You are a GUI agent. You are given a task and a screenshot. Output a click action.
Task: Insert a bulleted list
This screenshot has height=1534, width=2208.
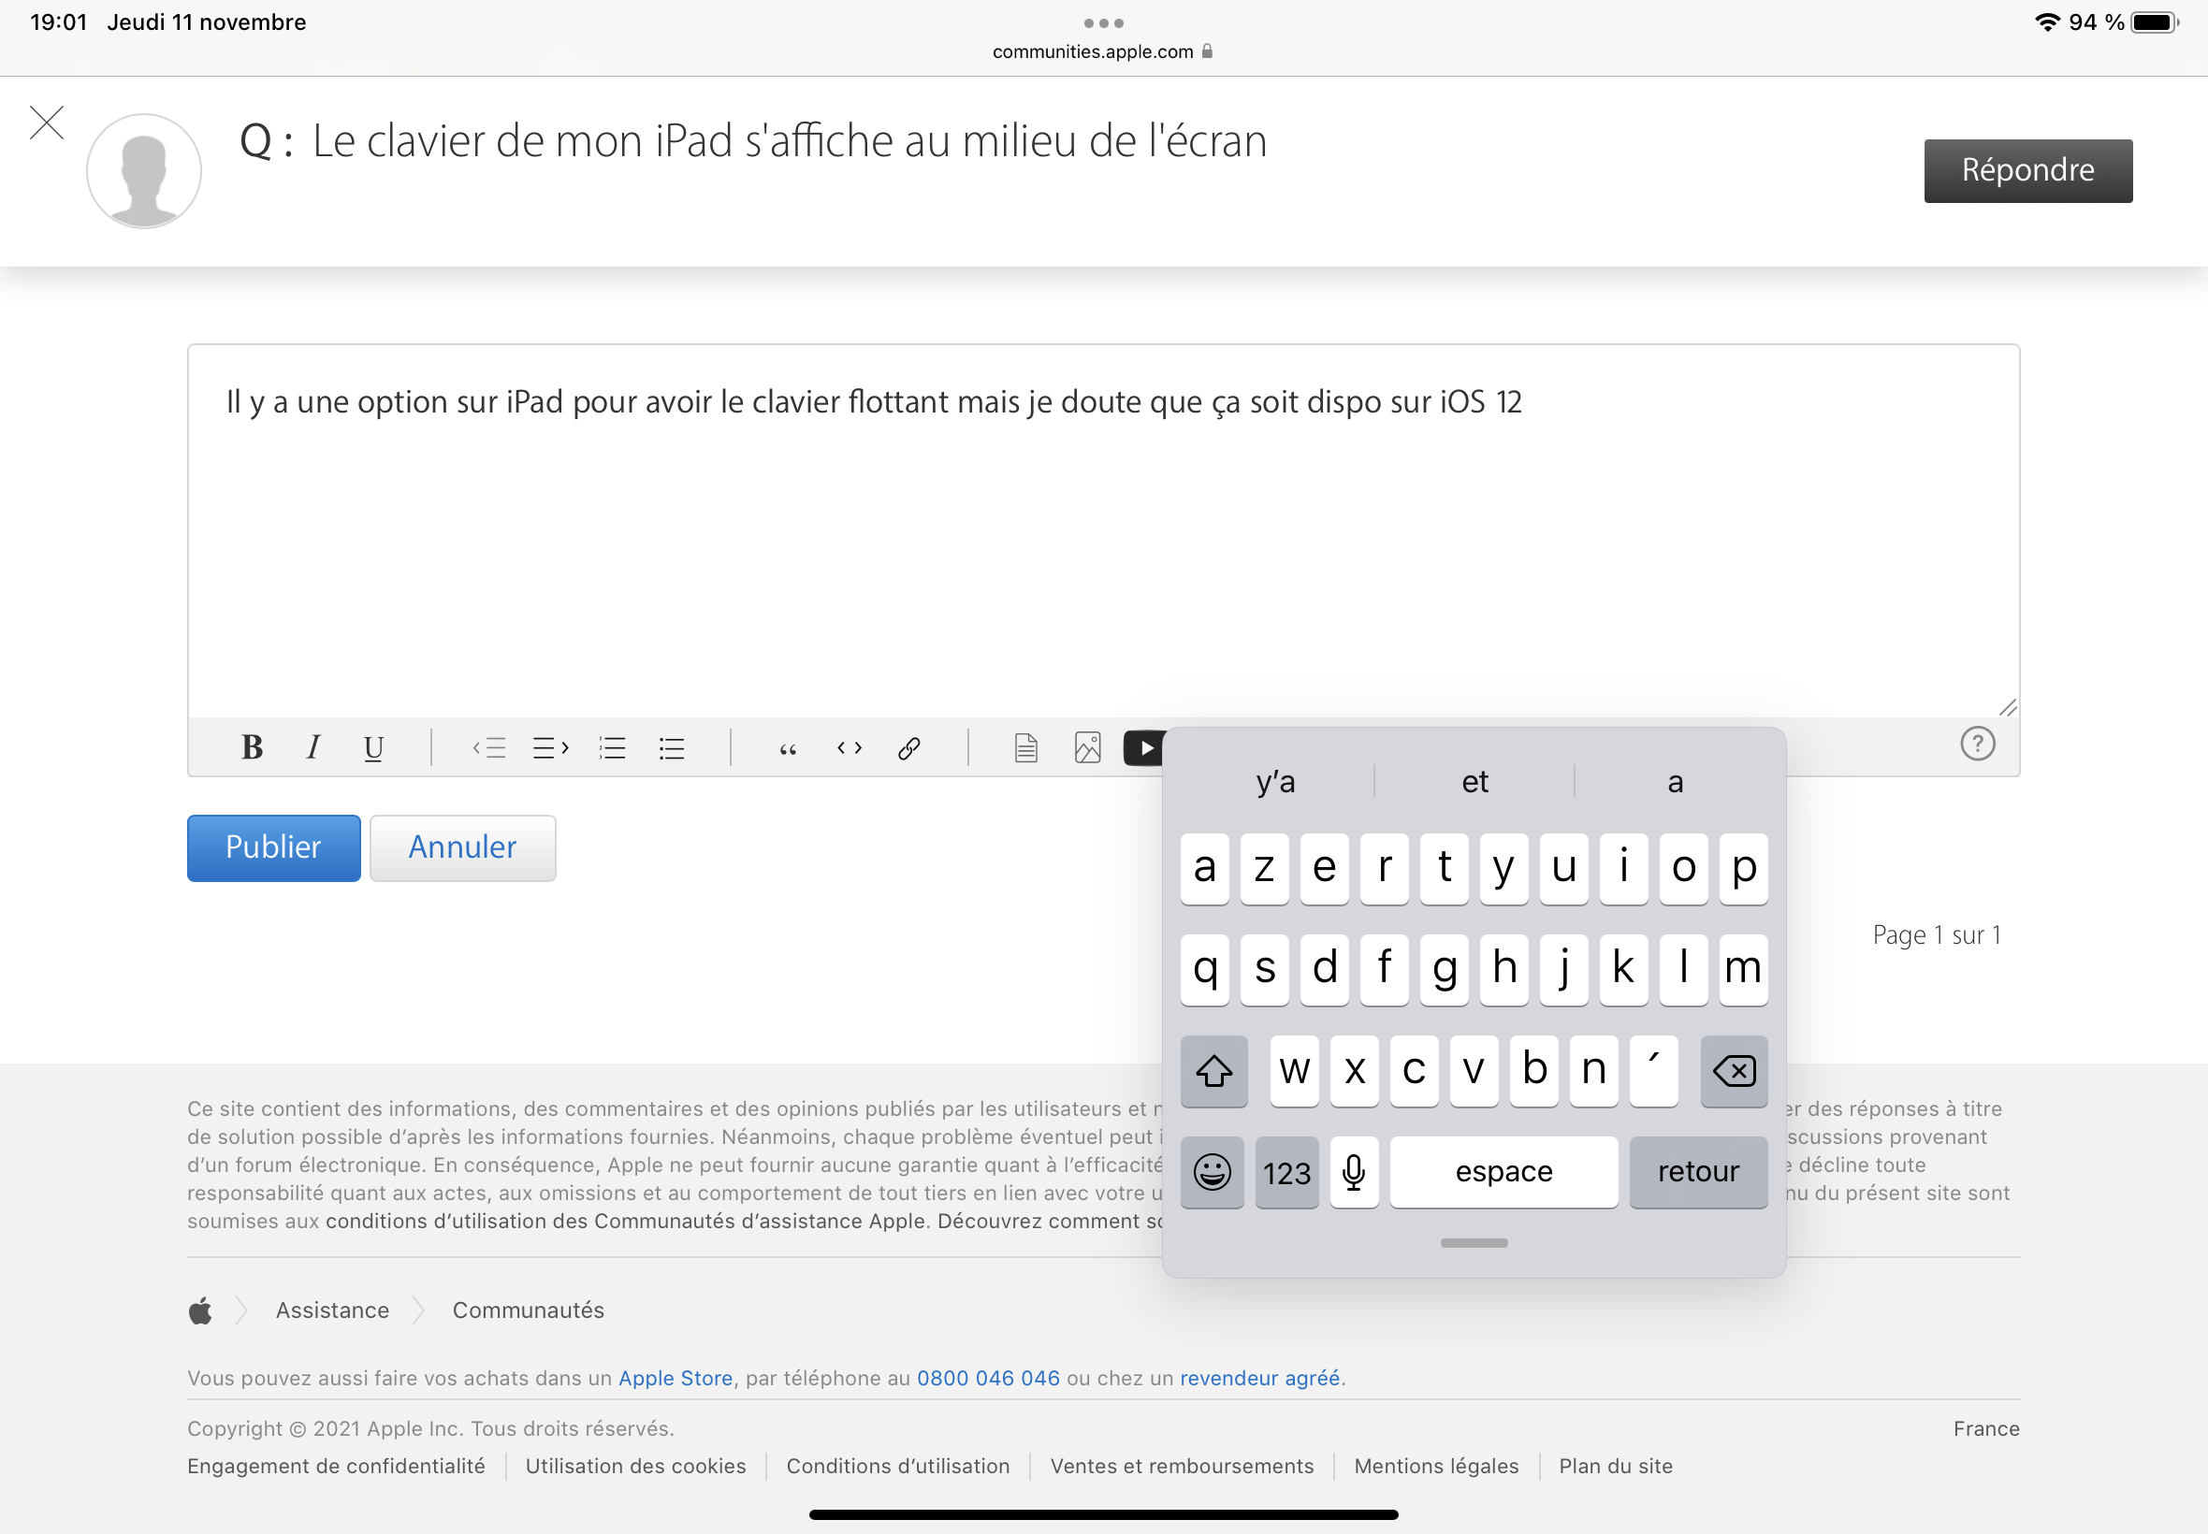pos(672,747)
